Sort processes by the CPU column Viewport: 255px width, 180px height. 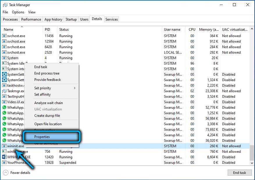tap(192, 30)
